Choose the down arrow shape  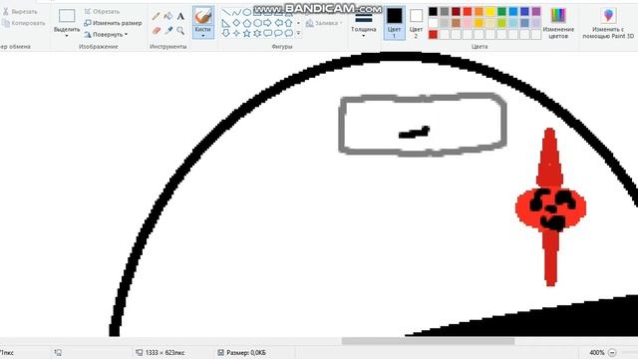226,33
